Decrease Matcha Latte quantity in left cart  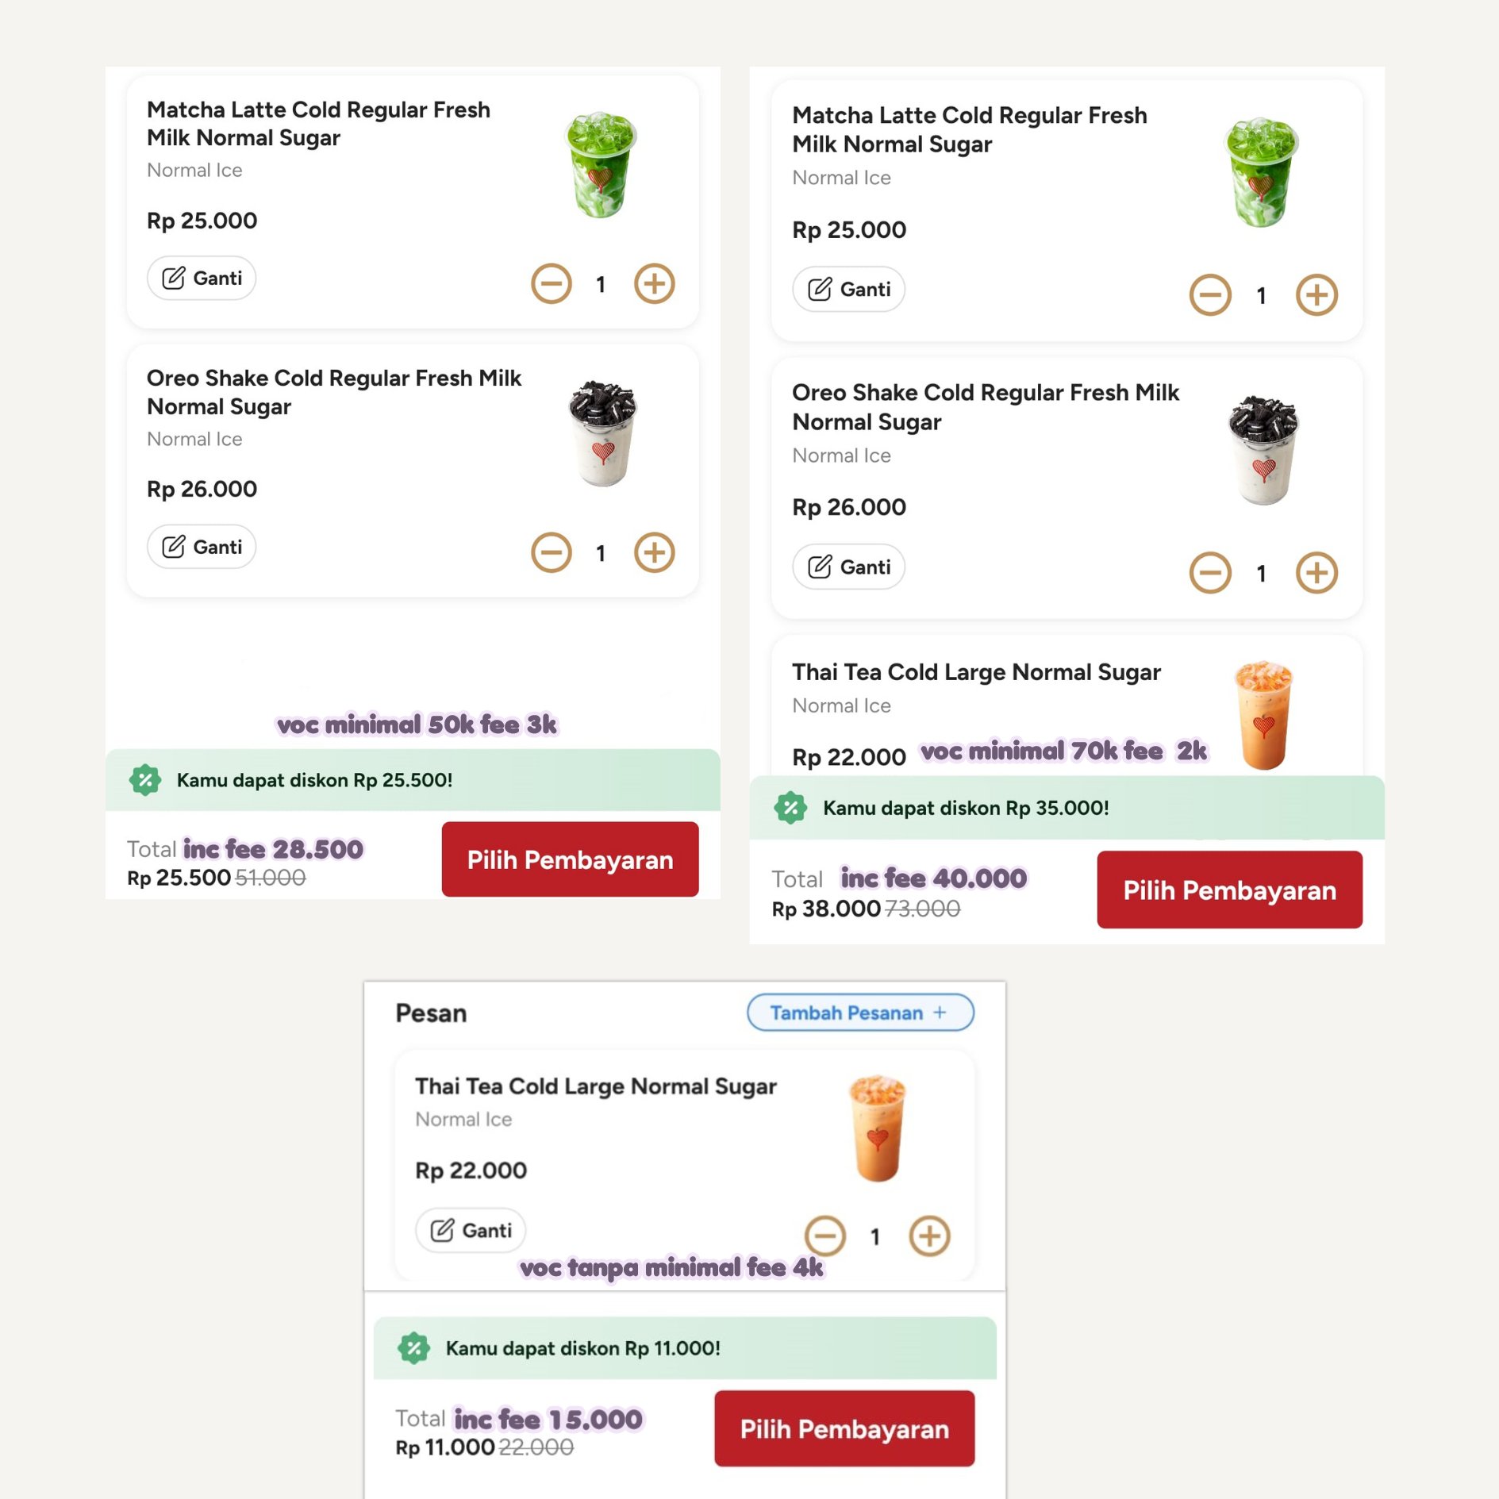(551, 283)
